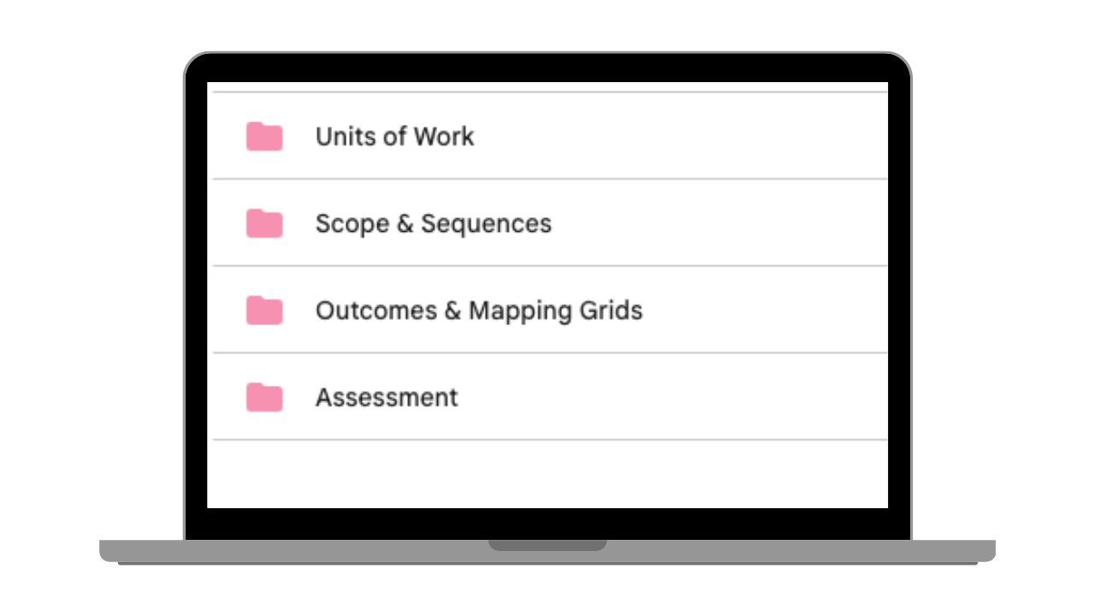The height and width of the screenshot is (616, 1095).
Task: Click blank white area below Assessment row
Action: click(x=547, y=475)
